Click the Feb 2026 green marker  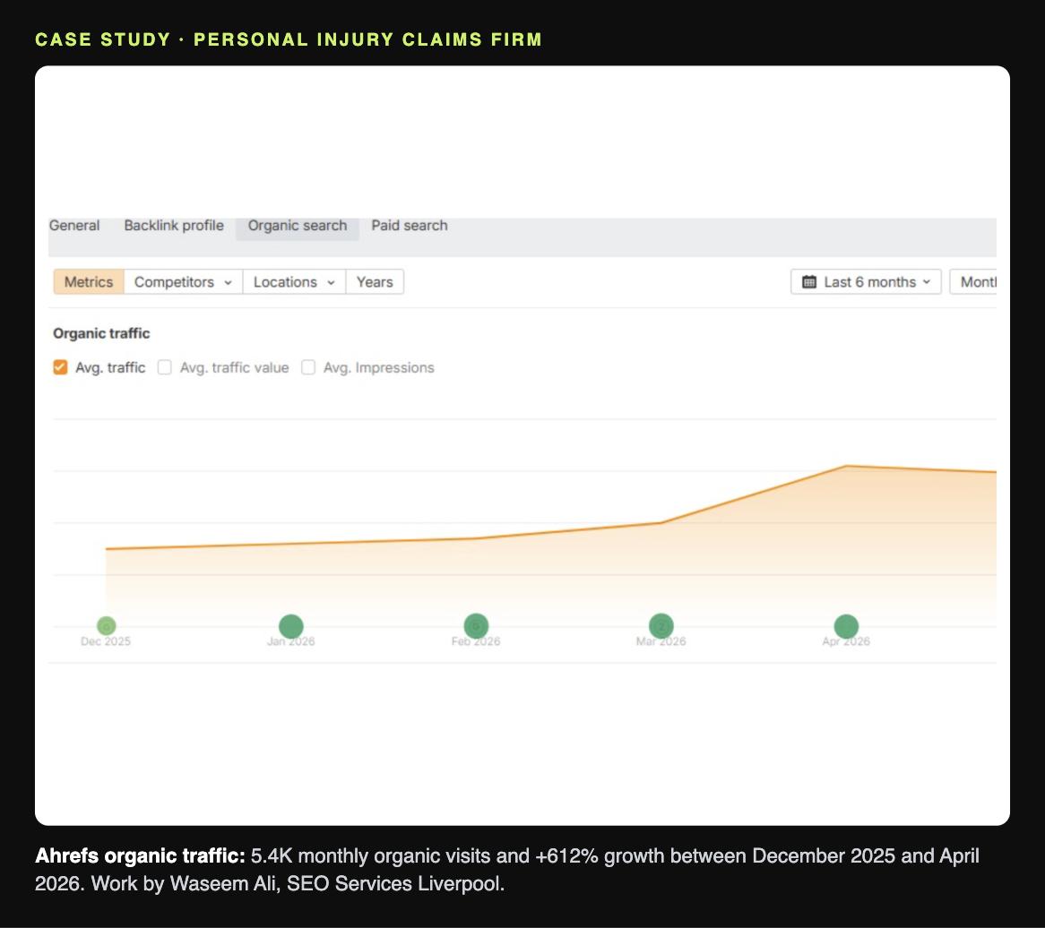click(476, 626)
